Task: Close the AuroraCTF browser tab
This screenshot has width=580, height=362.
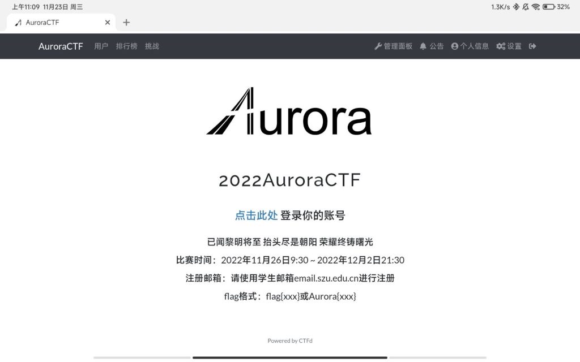Action: pos(108,23)
